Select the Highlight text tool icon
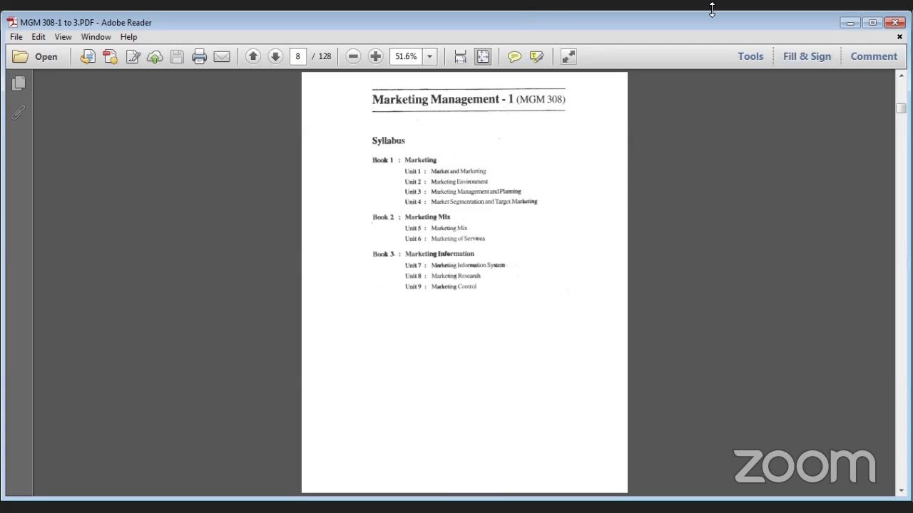 (x=537, y=56)
